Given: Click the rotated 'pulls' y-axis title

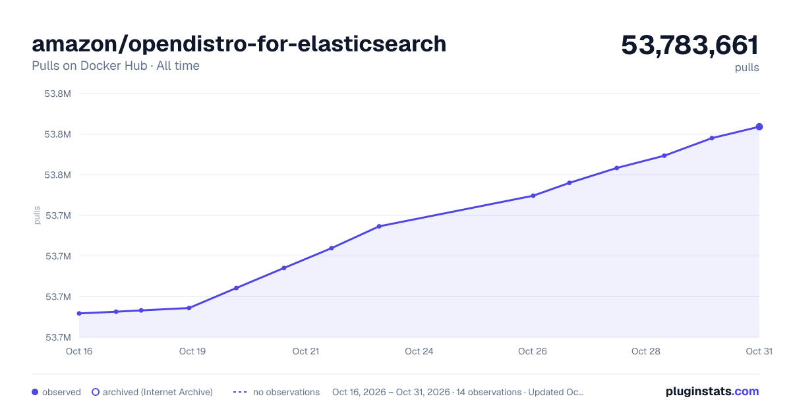Looking at the screenshot, I should tap(37, 215).
